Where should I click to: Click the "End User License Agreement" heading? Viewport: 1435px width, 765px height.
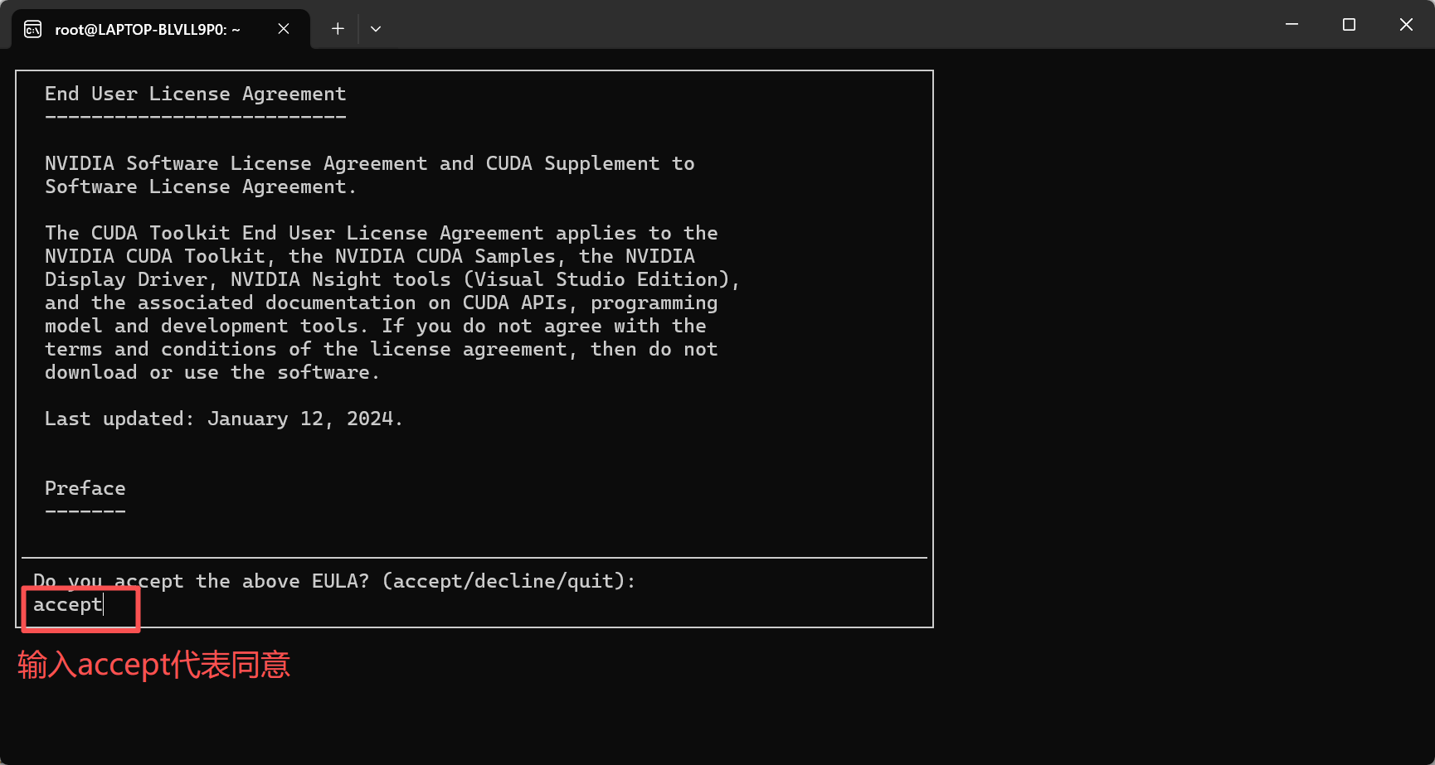195,94
